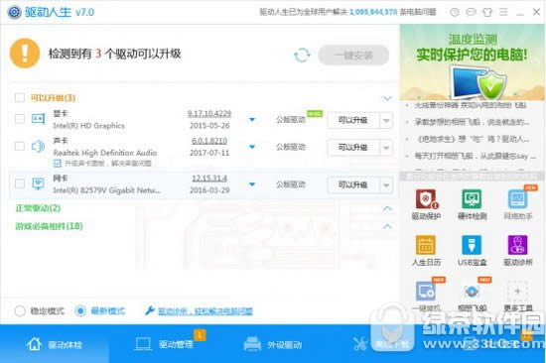Uncheck 升级声卡面板 option checkbox
The image size is (546, 363).
pyautogui.click(x=58, y=163)
